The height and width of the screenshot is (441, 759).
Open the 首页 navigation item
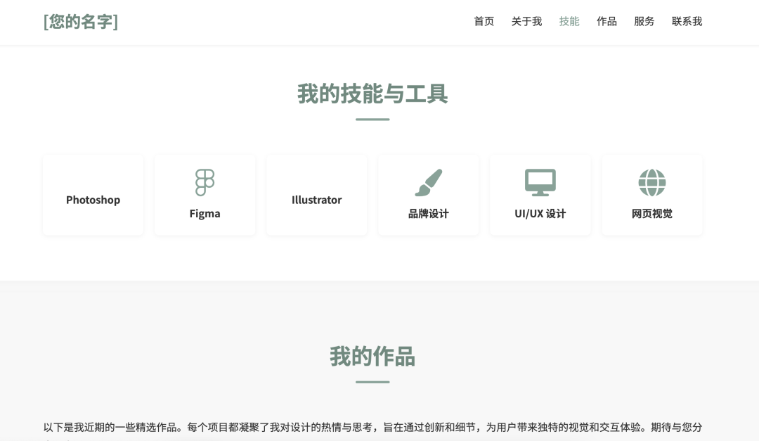[x=484, y=22]
